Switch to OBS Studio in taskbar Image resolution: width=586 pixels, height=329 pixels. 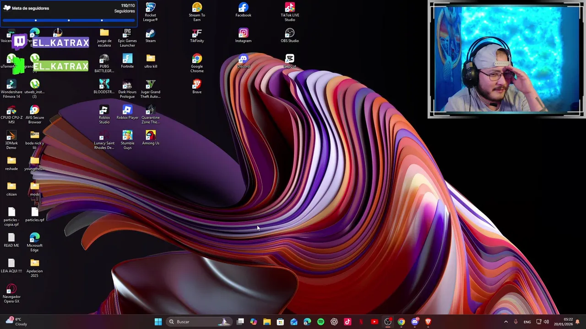388,322
